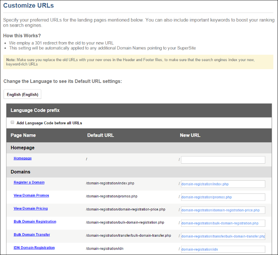Image resolution: width=278 pixels, height=255 pixels.
Task: Click the New URL column header
Action: click(190, 135)
